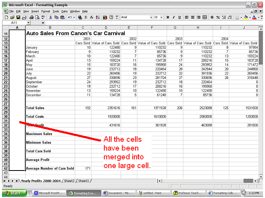
Task: Click the AutoSum sigma icon
Action: pyautogui.click(x=86, y=18)
